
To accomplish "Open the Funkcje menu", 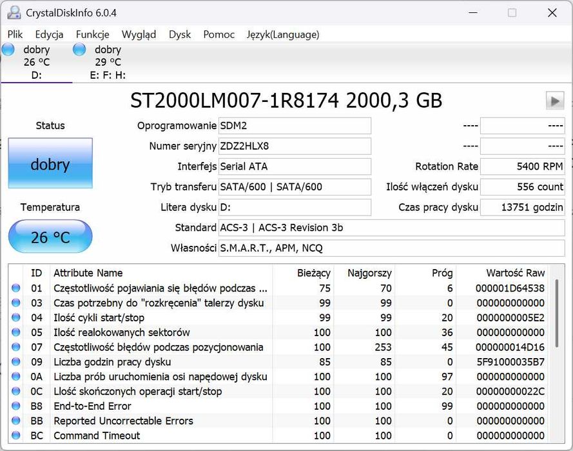I will 92,34.
